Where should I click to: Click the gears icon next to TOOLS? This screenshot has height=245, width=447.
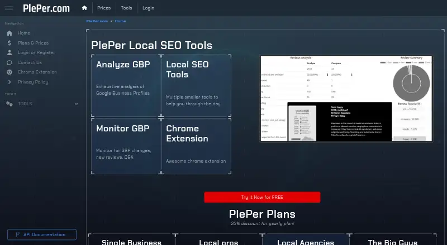click(9, 104)
